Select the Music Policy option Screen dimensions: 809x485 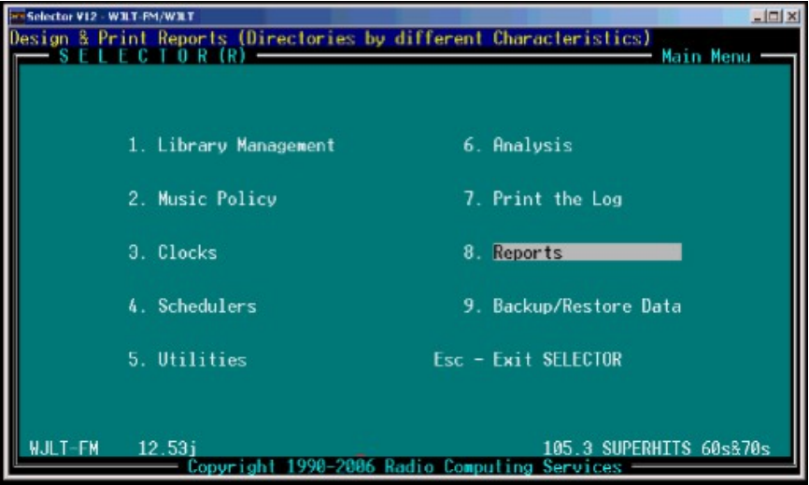click(x=203, y=199)
